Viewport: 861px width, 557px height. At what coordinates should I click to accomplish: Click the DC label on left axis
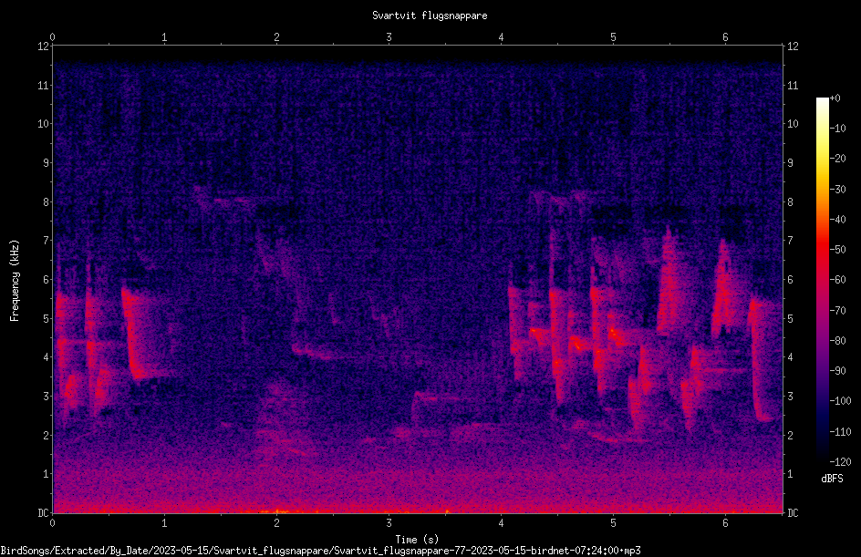43,512
